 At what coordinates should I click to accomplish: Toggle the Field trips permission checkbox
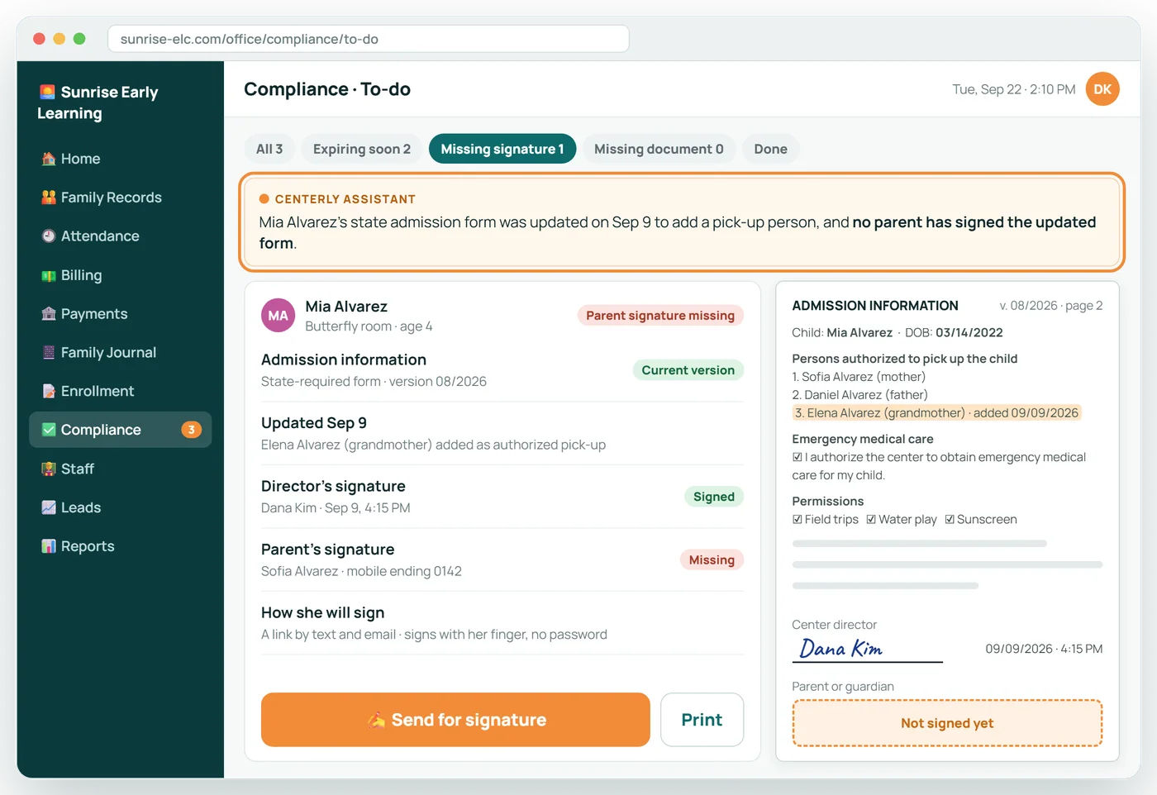pyautogui.click(x=798, y=519)
